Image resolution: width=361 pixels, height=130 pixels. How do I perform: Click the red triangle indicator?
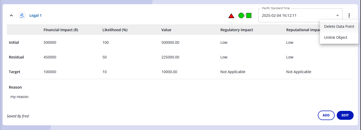(x=231, y=16)
